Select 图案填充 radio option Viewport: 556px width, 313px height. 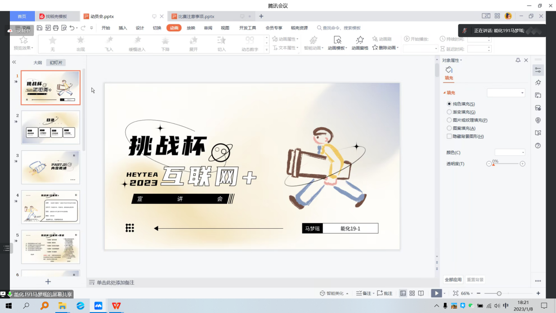[x=449, y=128]
